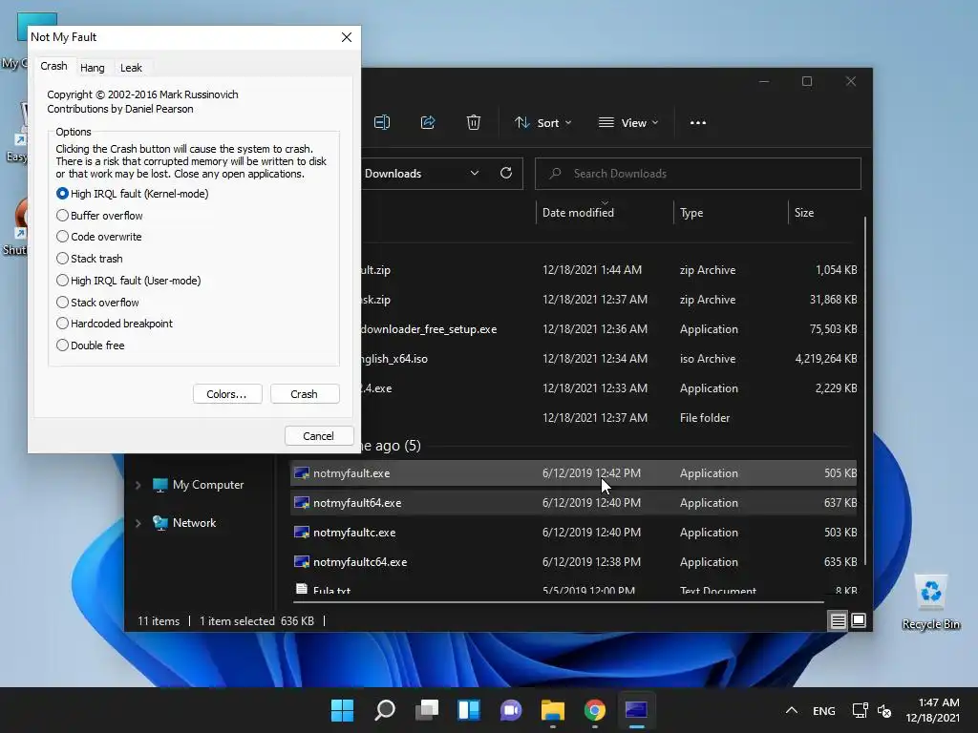
Task: Click the muted volume tray icon
Action: (883, 710)
